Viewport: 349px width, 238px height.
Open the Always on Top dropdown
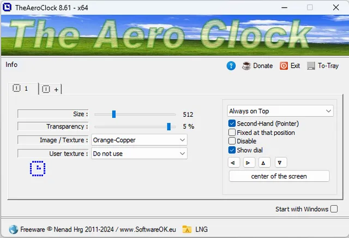click(280, 111)
